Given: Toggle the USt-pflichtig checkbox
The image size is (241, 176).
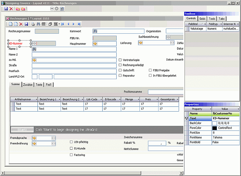Looking at the screenshot, I should pyautogui.click(x=71, y=142).
